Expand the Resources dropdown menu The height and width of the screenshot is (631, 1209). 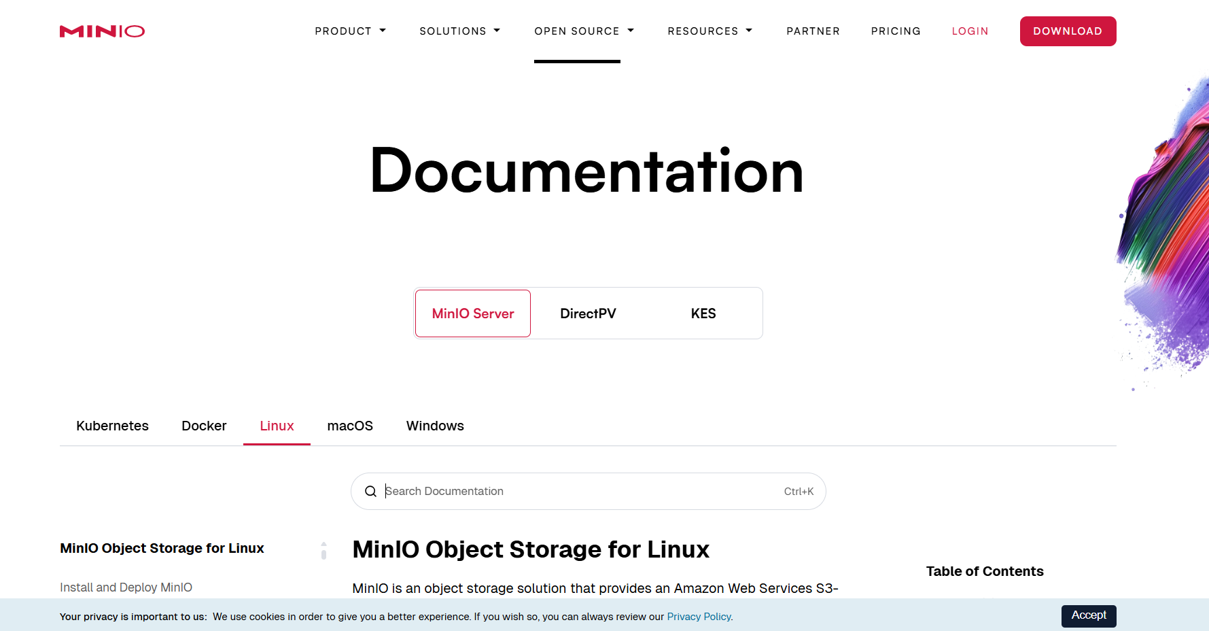pos(709,31)
